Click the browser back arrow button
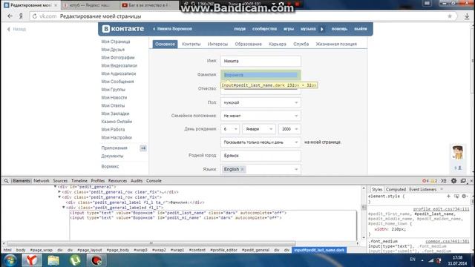This screenshot has height=267, width=475. pos(10,16)
